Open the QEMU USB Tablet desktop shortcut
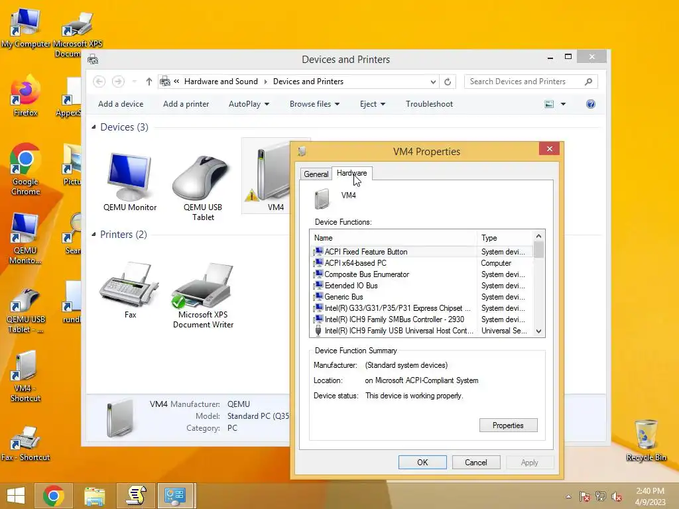 pos(25,311)
